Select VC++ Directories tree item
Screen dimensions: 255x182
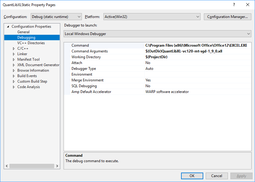[x=31, y=43]
